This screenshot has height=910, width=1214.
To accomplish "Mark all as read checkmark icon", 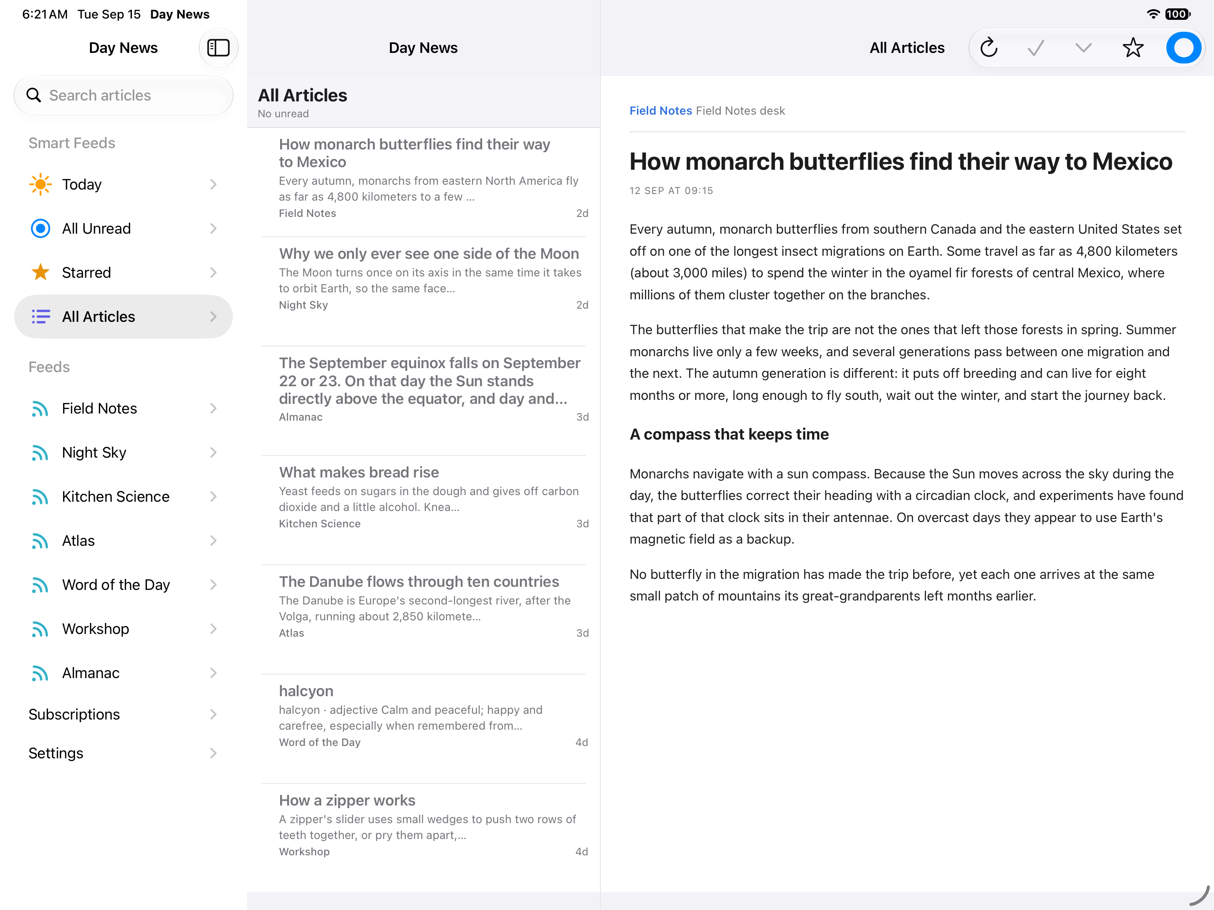I will [1036, 48].
